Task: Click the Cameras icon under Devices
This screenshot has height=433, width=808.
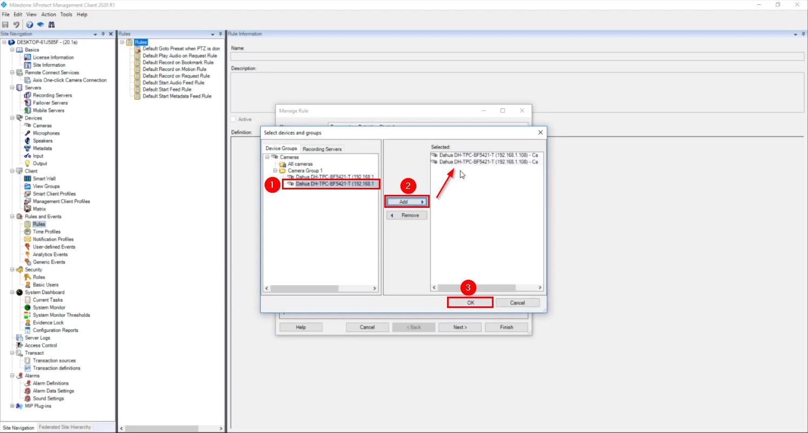Action: click(26, 126)
